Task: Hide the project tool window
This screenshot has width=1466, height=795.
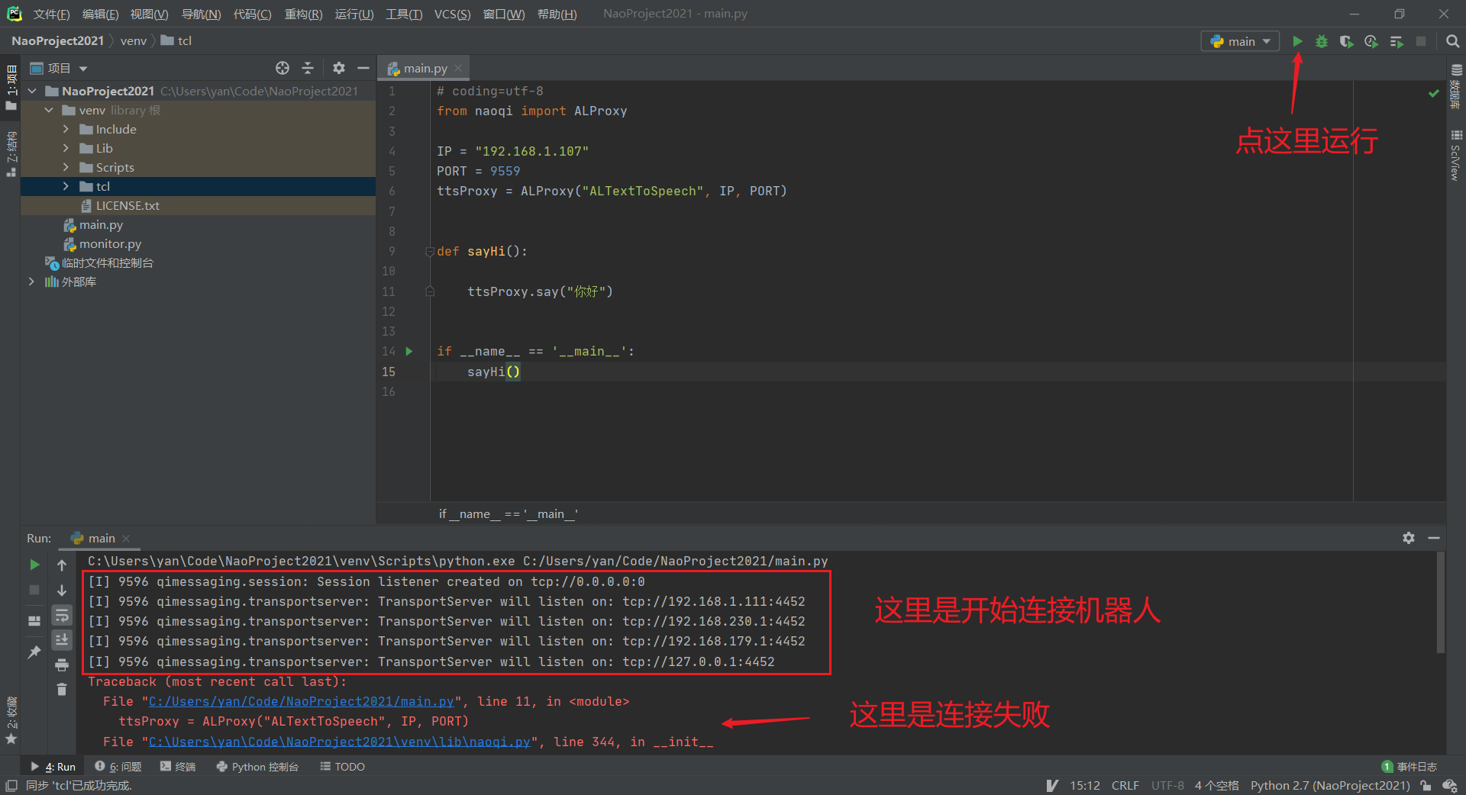Action: point(363,68)
